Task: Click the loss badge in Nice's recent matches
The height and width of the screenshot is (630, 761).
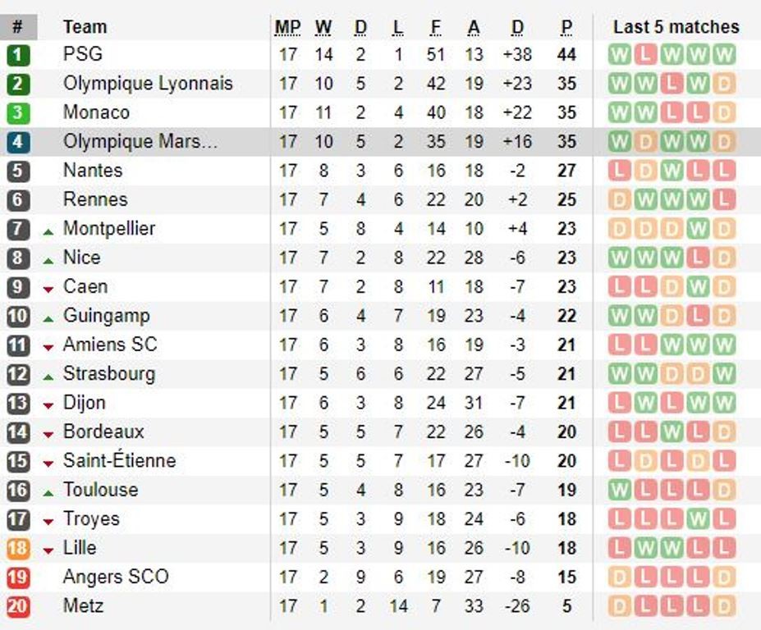Action: (x=699, y=258)
